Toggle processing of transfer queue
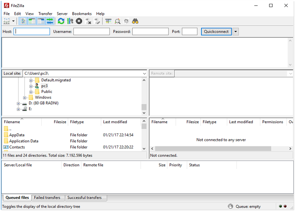This screenshot has width=295, height=211. tap(70, 21)
